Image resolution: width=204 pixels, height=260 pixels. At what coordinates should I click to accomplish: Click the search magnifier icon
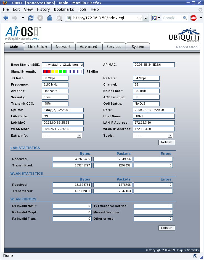pos(185,18)
